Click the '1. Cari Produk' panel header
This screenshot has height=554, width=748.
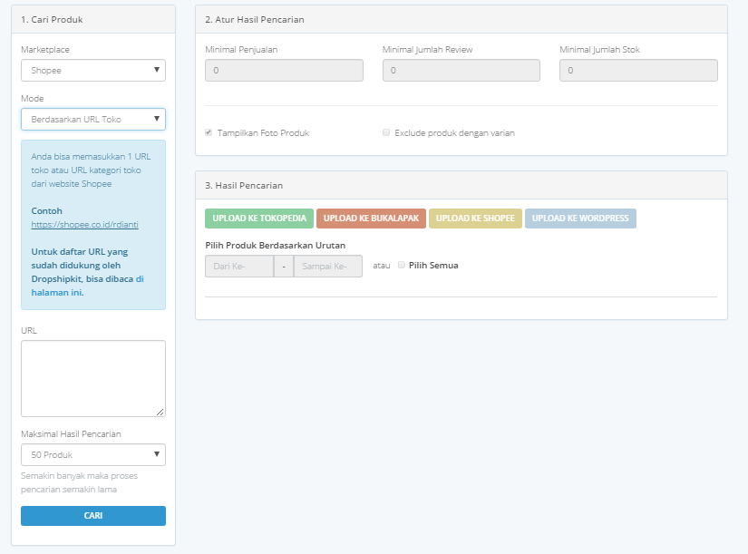93,20
